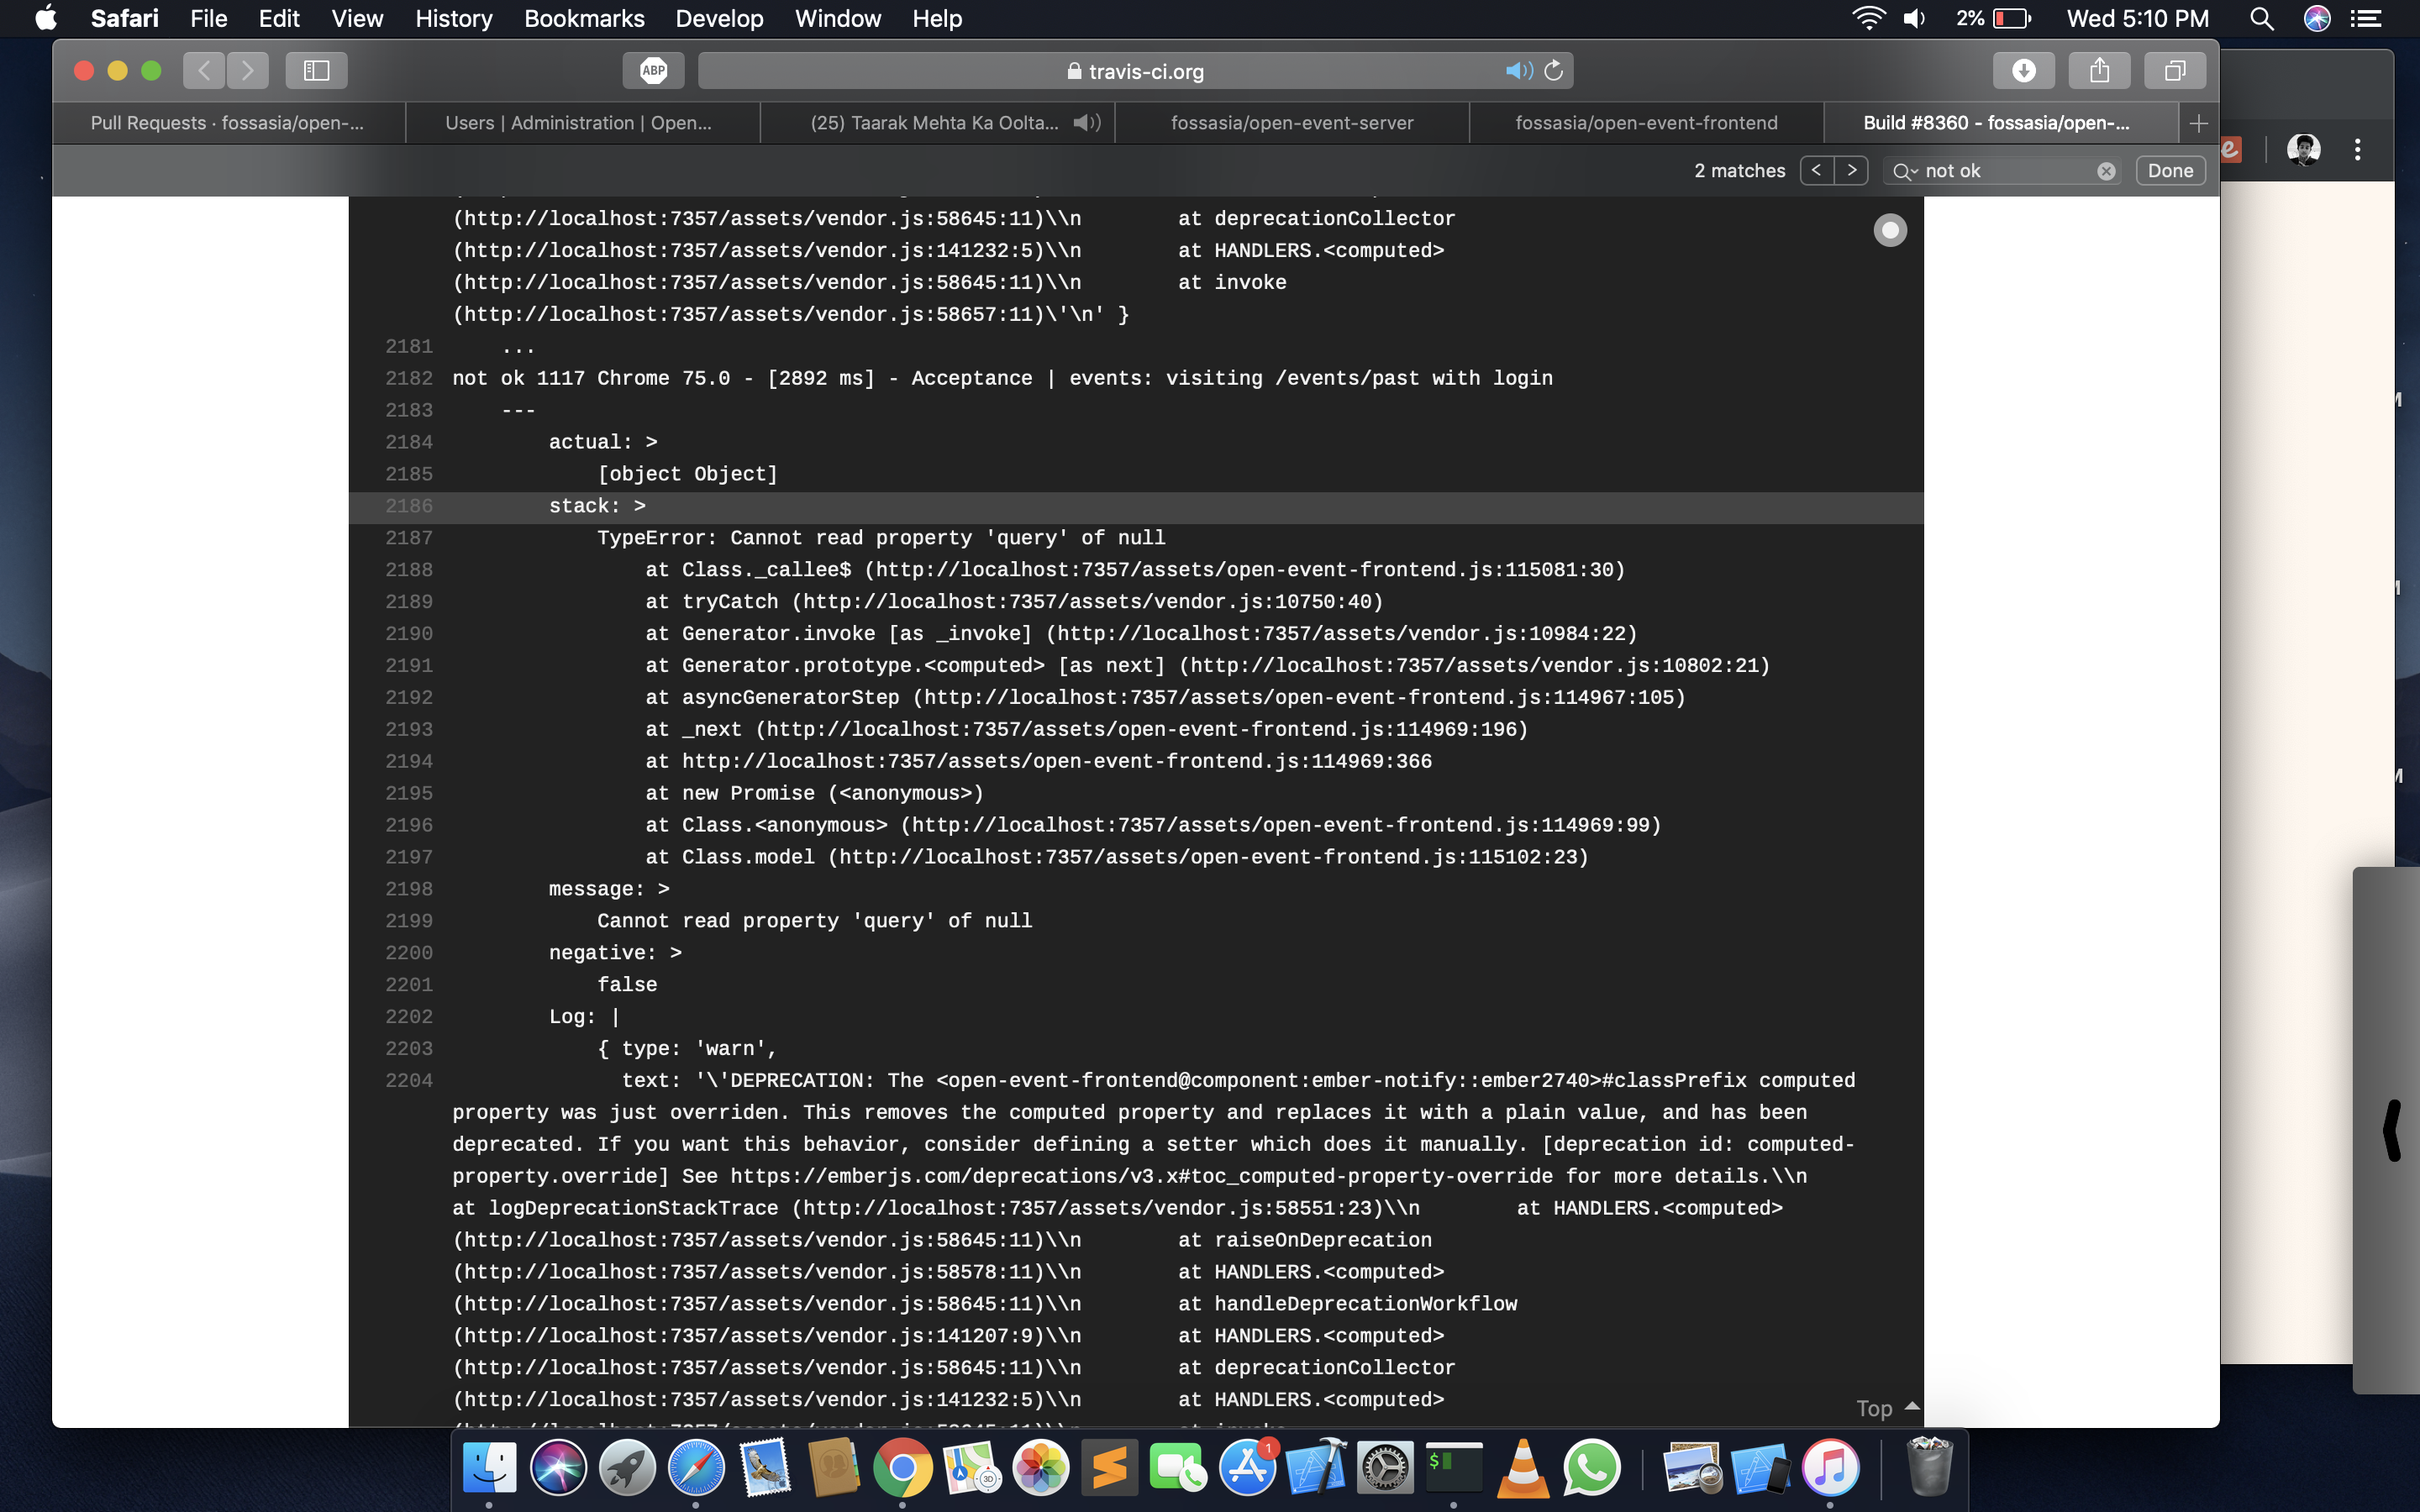This screenshot has width=2420, height=1512.
Task: Open Chrome background window three-dot menu
Action: click(x=2357, y=149)
